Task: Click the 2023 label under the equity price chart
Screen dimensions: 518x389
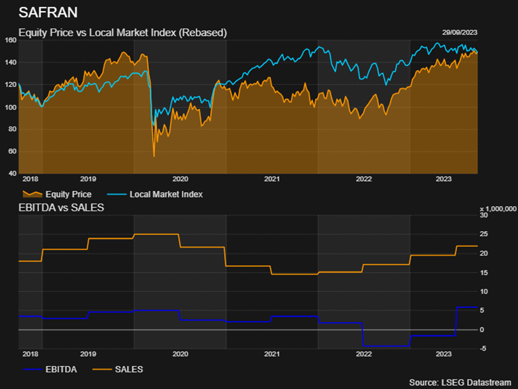Action: [443, 179]
